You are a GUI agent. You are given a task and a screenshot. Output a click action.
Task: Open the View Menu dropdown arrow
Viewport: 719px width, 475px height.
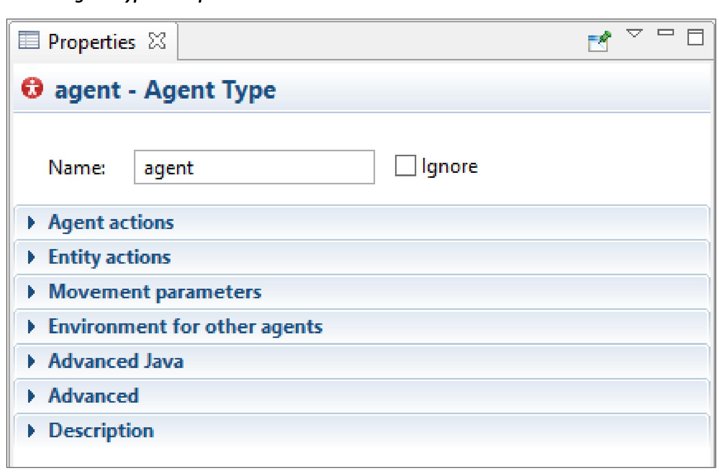point(634,33)
